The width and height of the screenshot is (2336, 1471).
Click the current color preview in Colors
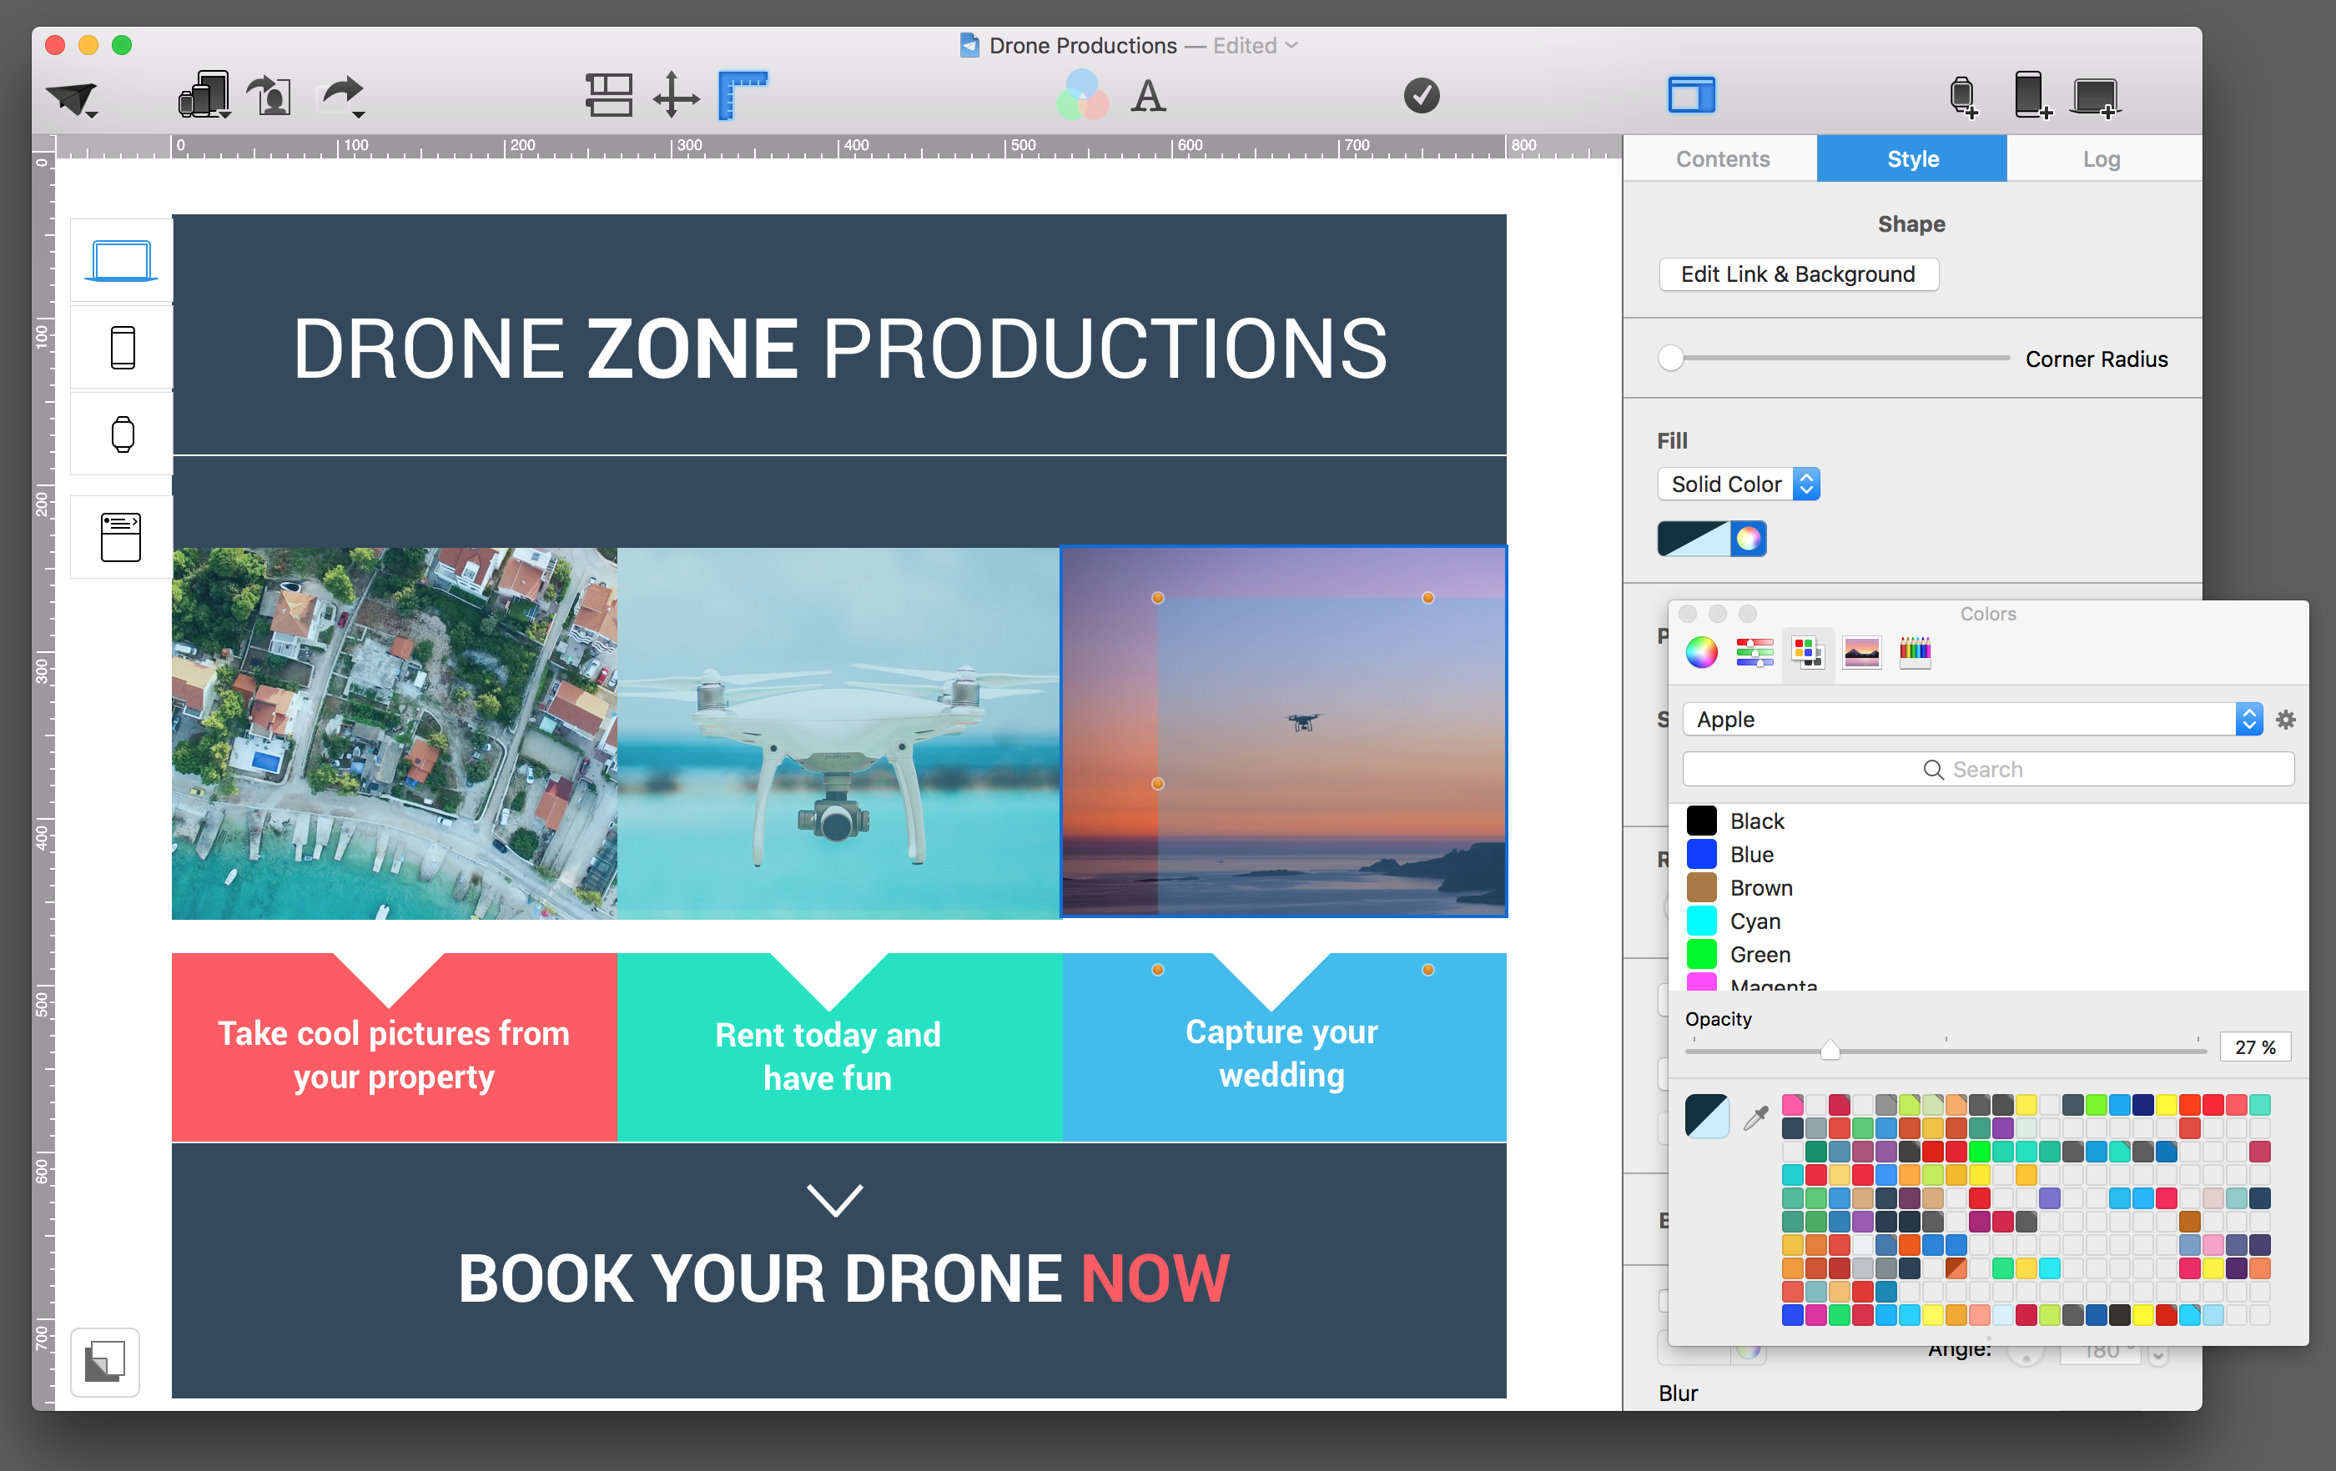[x=1706, y=1116]
